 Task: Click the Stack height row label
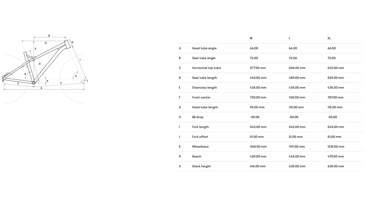tap(201, 166)
